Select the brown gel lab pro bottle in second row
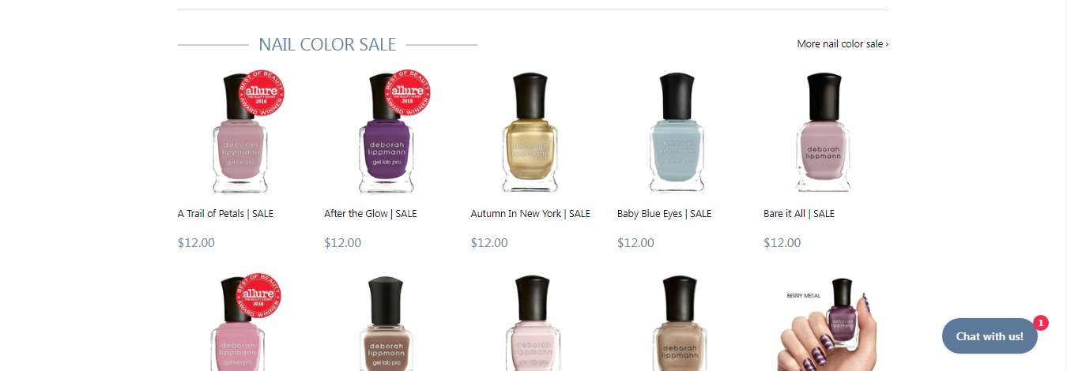1067x371 pixels. click(386, 324)
